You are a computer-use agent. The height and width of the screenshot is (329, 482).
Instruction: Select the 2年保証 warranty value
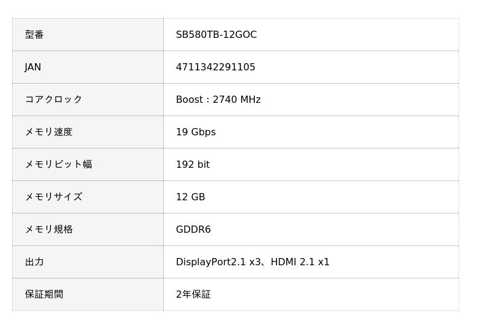(193, 295)
